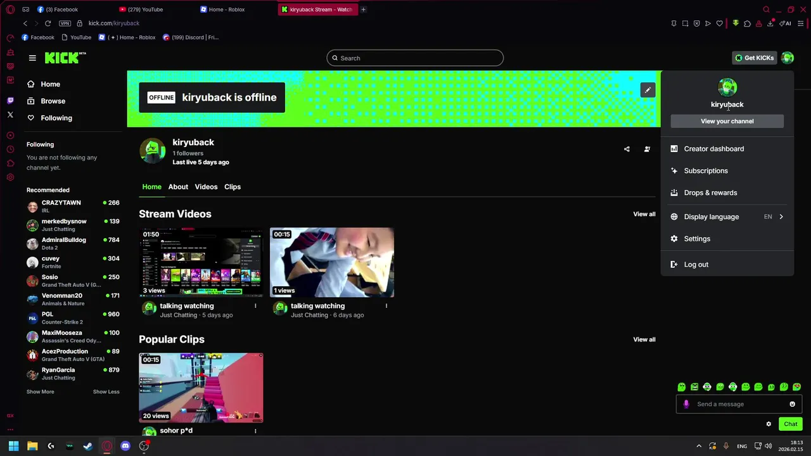
Task: Switch to the Clips tab
Action: pyautogui.click(x=233, y=187)
